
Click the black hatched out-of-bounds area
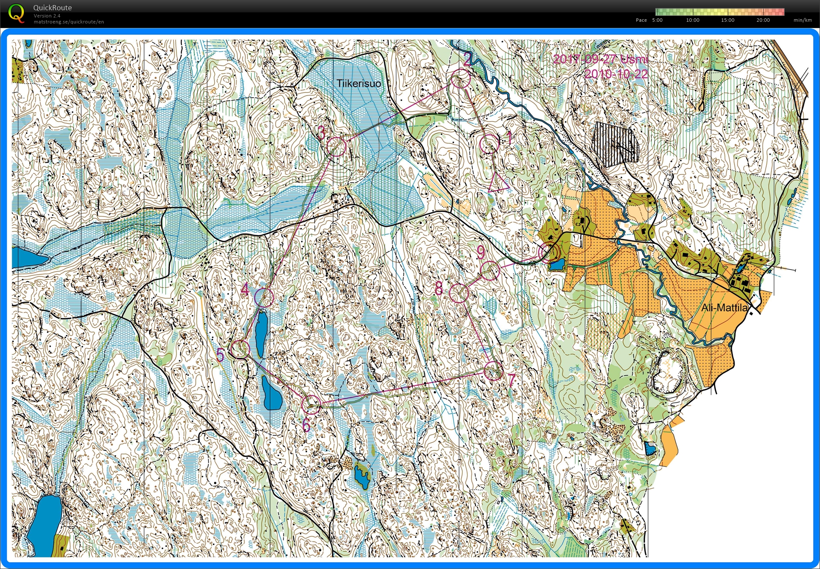point(616,144)
